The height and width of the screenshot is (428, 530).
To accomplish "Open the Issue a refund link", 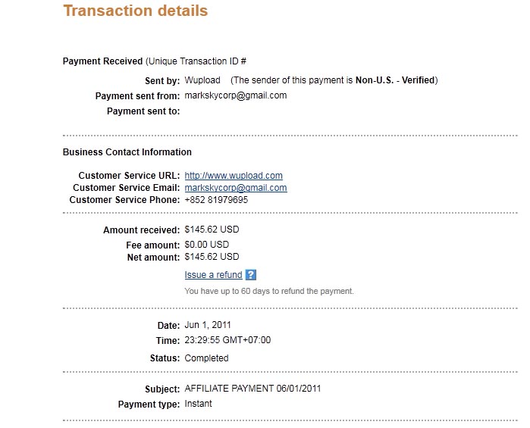I will (213, 275).
